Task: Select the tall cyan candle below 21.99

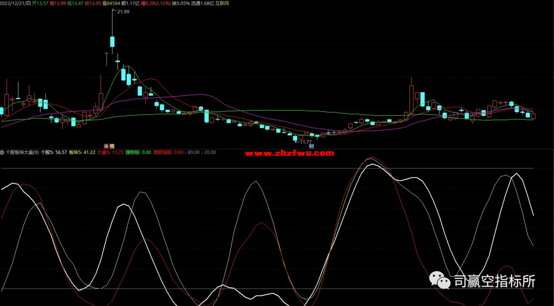Action: tap(113, 42)
